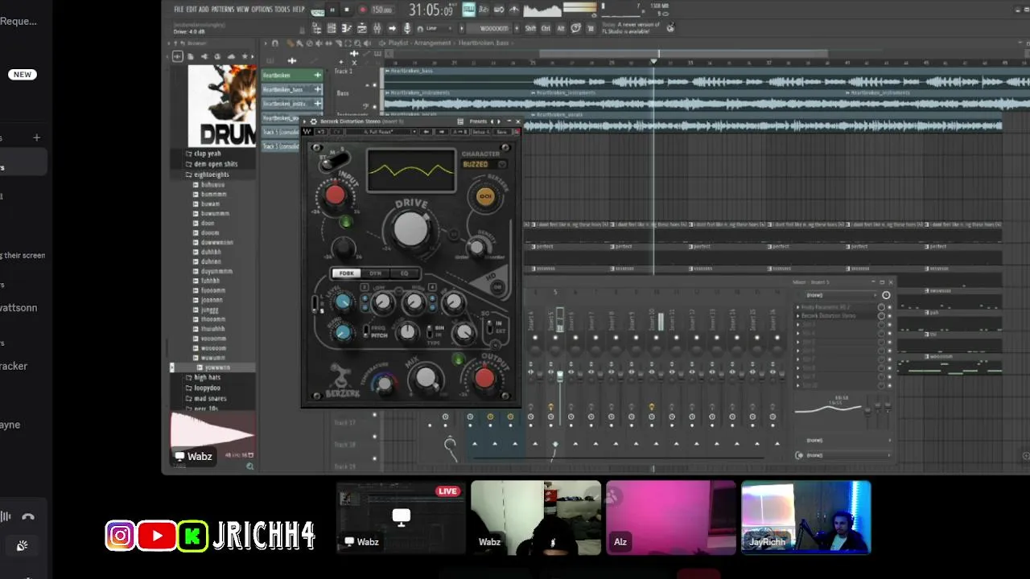Collapse the eightoeights folder
Screen dimensions: 1030x579
pyautogui.click(x=210, y=175)
